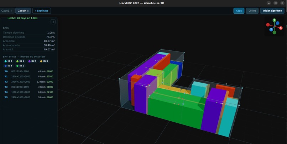Close the Case0 tab
Image resolution: width=287 pixels, height=144 pixels.
[x=28, y=11]
